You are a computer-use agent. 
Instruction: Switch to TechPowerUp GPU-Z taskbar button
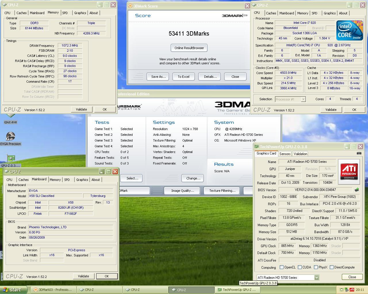coord(237,290)
